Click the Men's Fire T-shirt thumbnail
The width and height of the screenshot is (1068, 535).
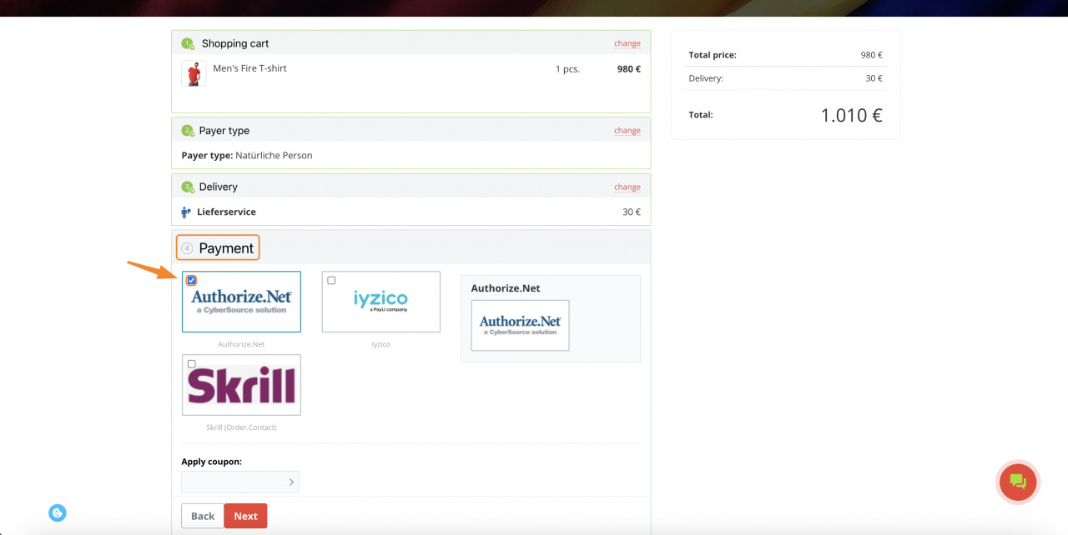[x=193, y=72]
